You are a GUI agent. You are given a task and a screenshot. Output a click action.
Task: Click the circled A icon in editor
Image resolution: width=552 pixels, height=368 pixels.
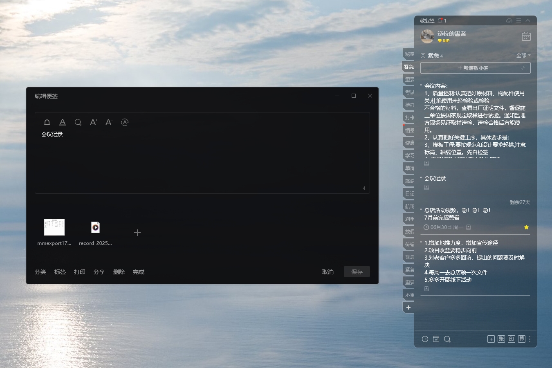(125, 122)
